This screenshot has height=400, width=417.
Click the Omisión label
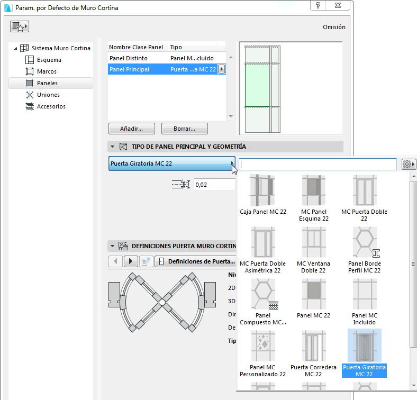coord(334,27)
